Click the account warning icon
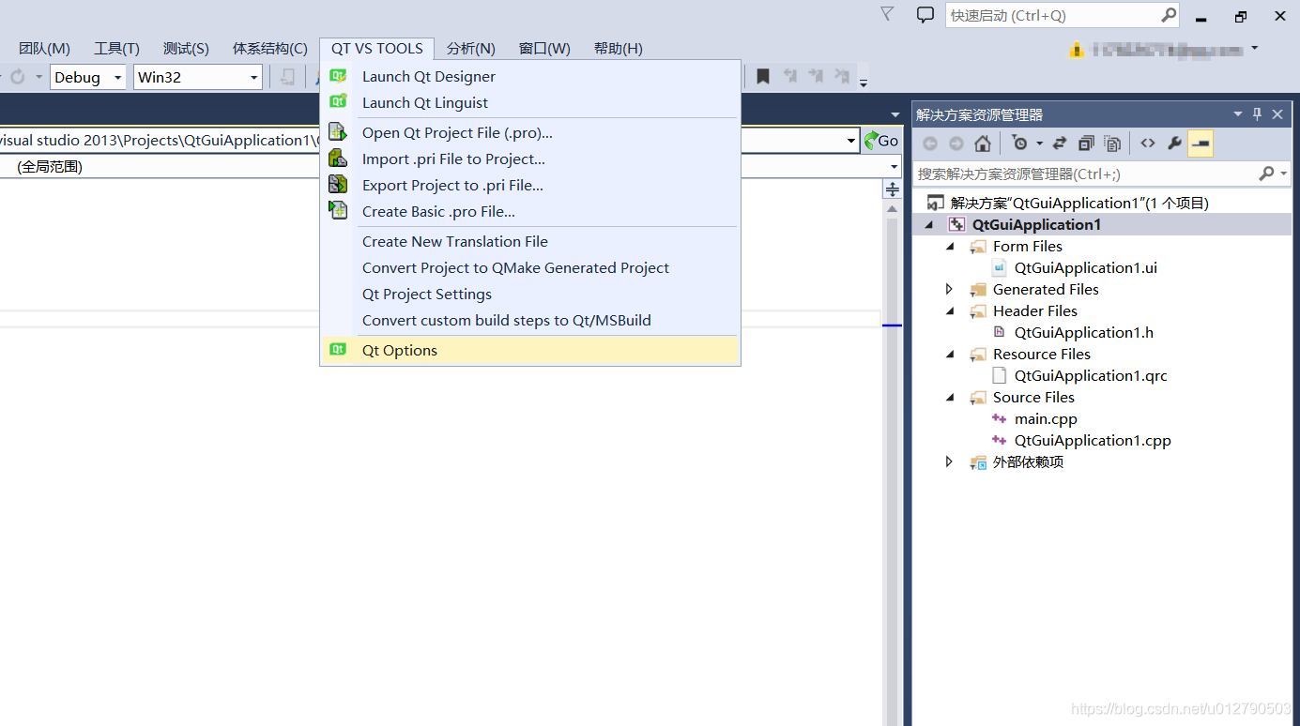The width and height of the screenshot is (1300, 726). (x=1077, y=50)
